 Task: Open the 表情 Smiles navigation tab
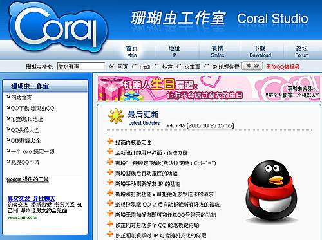(217, 51)
